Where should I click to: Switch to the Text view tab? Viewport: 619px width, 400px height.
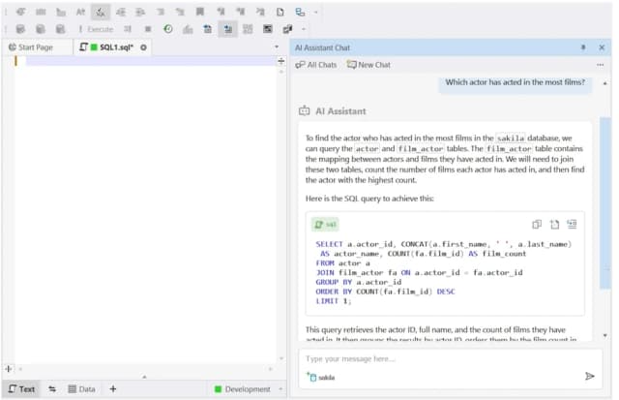tap(21, 389)
